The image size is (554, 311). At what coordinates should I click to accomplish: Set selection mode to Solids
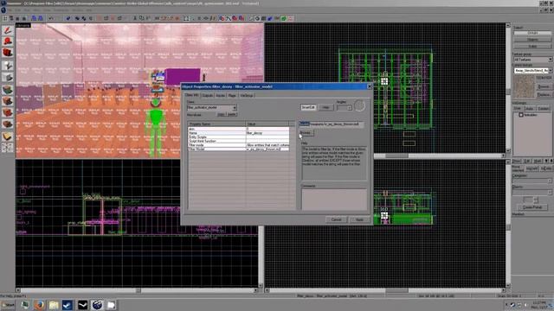532,47
